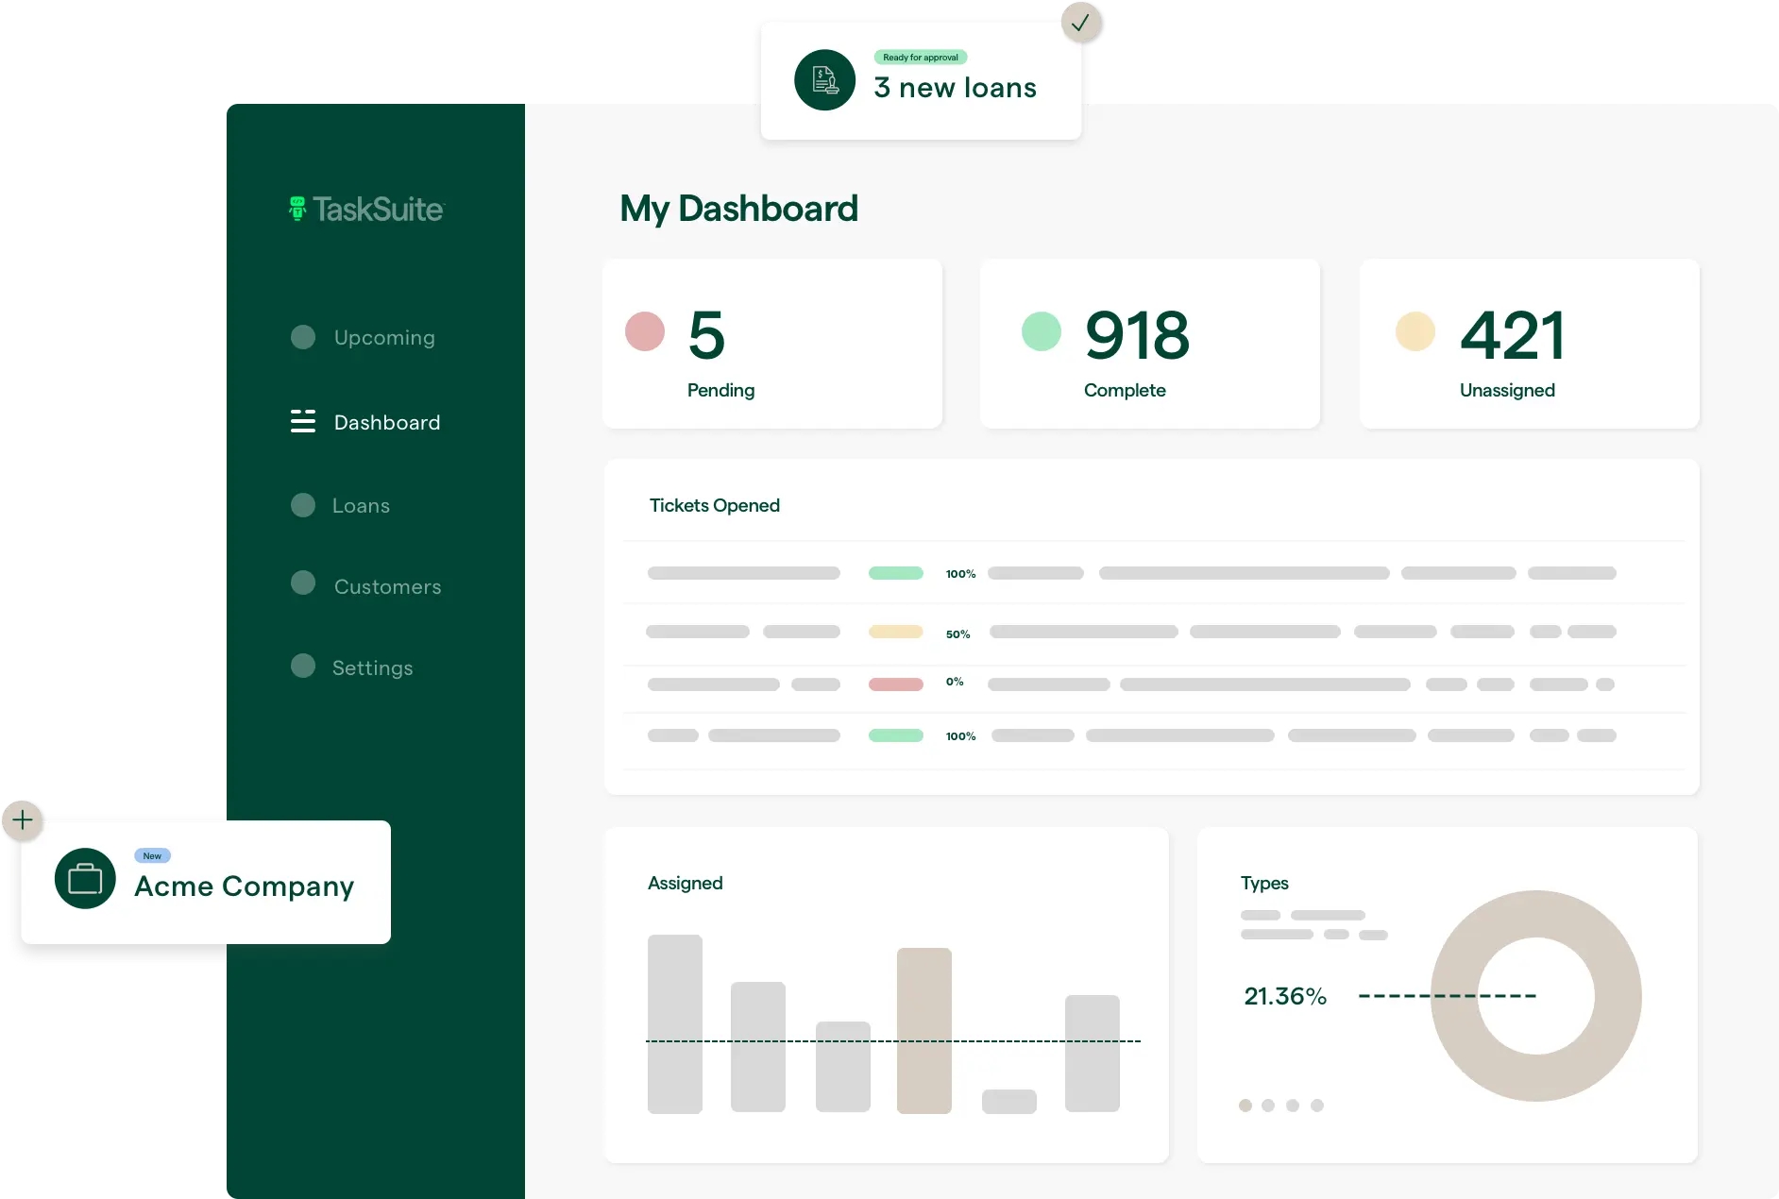
Task: Select the second pagination dot in Types card
Action: (1268, 1106)
